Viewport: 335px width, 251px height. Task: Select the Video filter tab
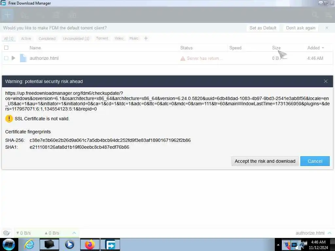click(119, 38)
